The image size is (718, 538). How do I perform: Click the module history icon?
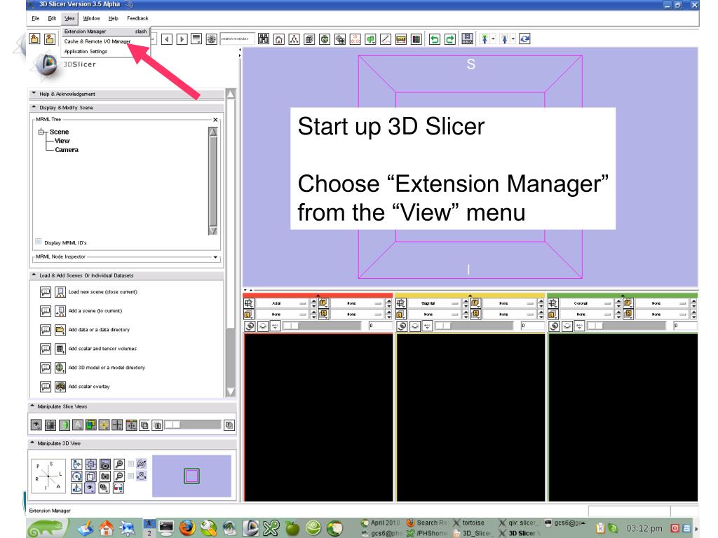click(x=196, y=39)
